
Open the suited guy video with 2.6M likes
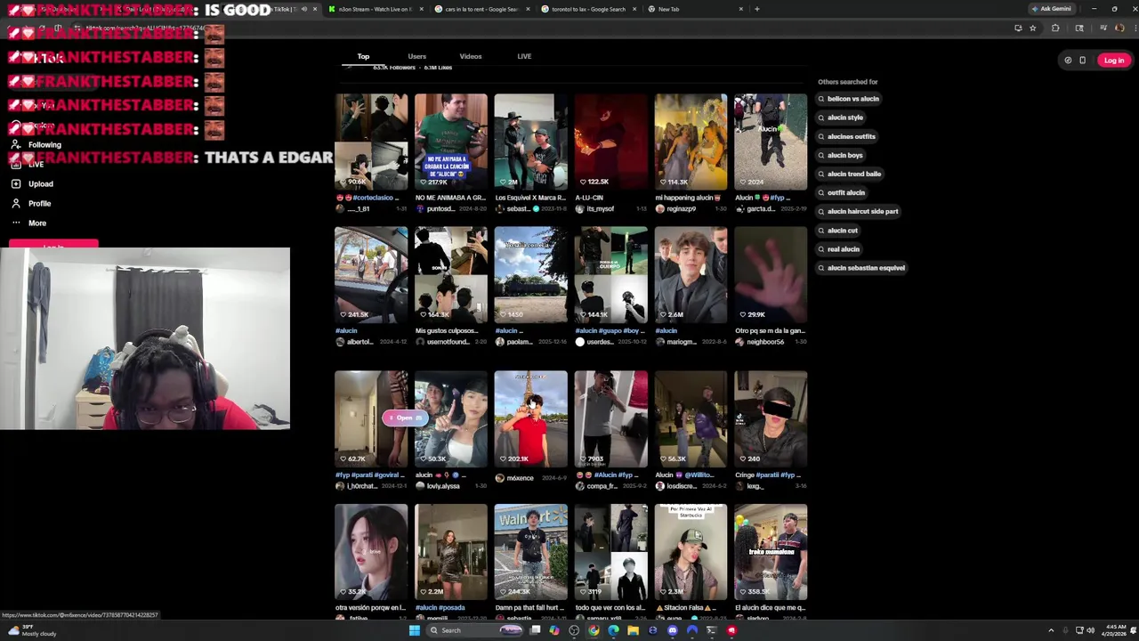click(x=691, y=274)
